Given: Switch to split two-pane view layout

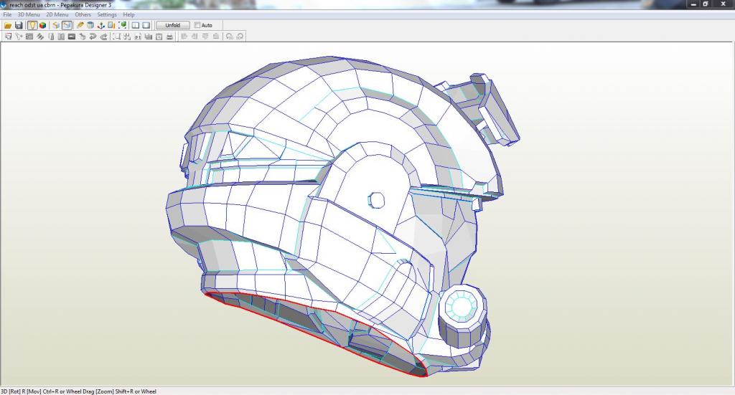Looking at the screenshot, I should coord(136,25).
